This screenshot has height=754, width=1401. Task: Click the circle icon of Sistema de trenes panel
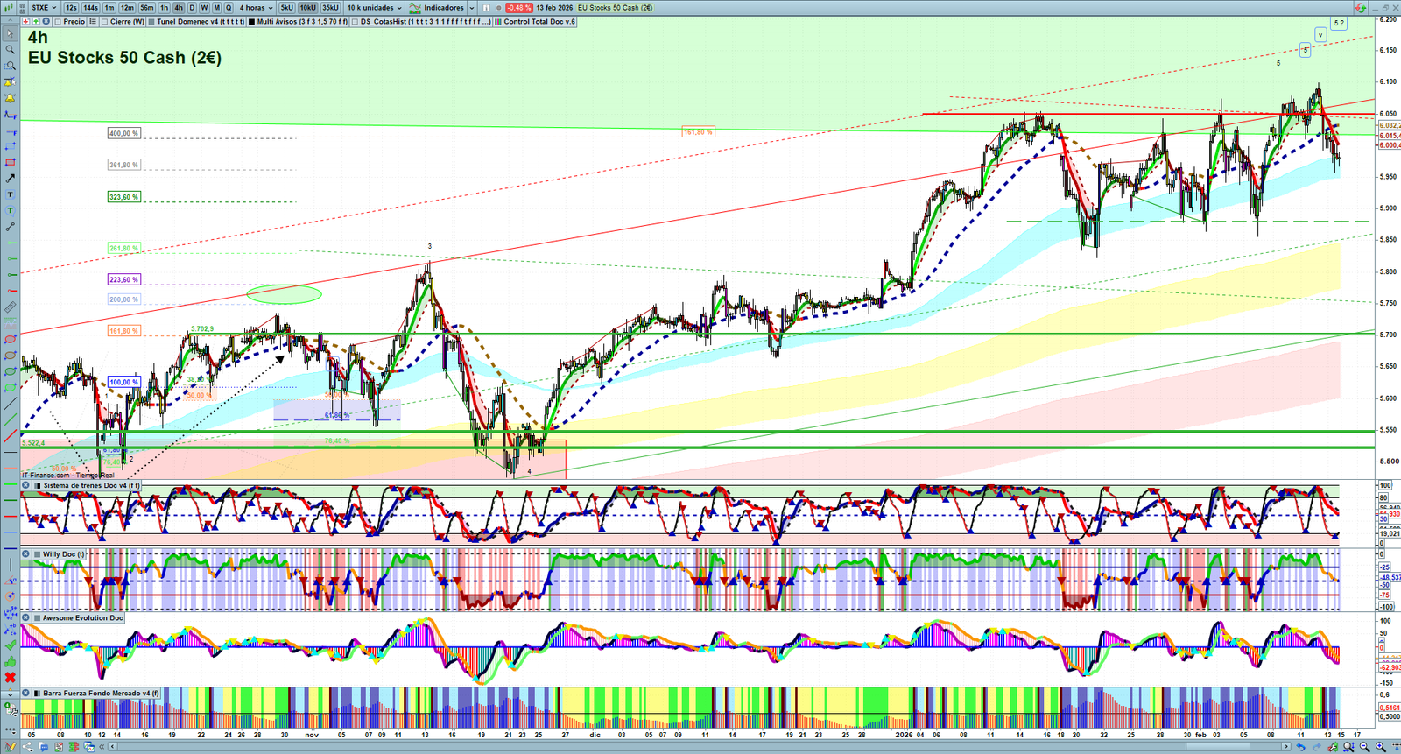pyautogui.click(x=26, y=485)
